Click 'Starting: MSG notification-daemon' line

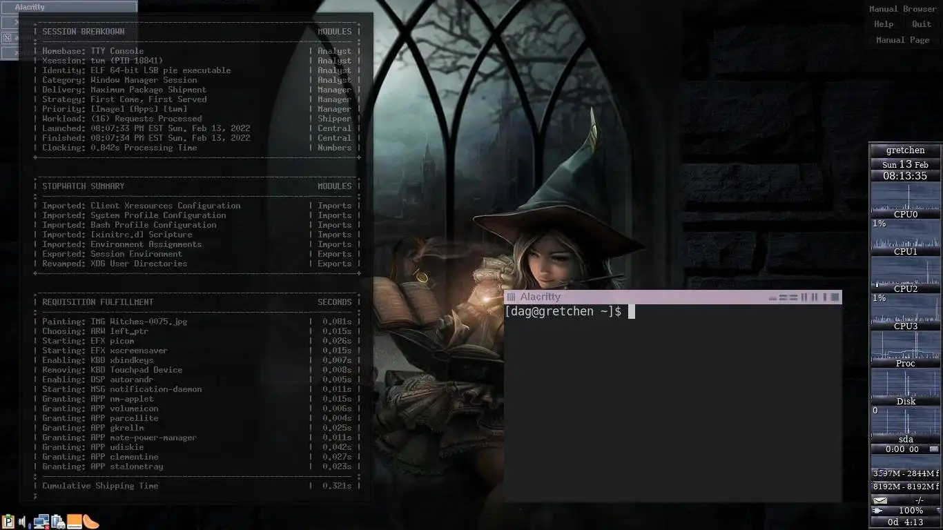click(122, 389)
